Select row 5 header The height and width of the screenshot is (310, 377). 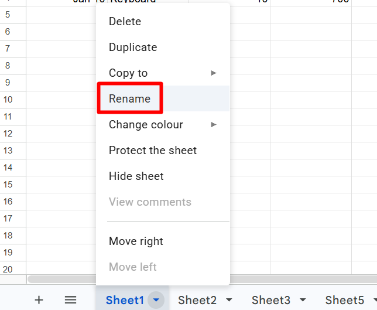13,15
